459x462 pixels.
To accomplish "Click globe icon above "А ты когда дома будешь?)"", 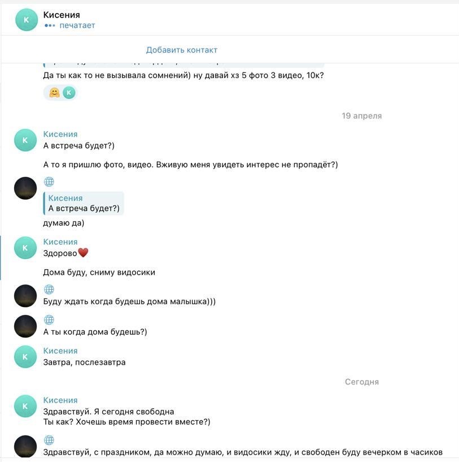I will coord(49,320).
